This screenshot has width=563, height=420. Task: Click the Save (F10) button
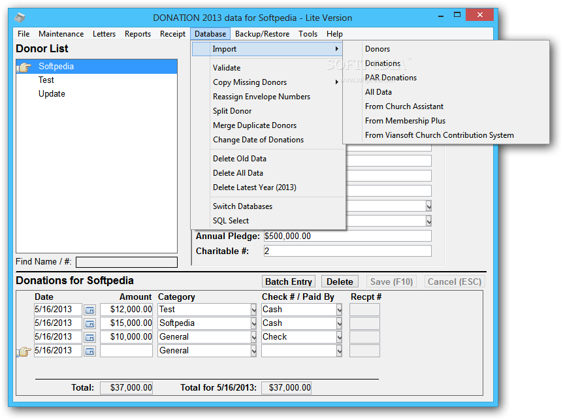coord(391,282)
